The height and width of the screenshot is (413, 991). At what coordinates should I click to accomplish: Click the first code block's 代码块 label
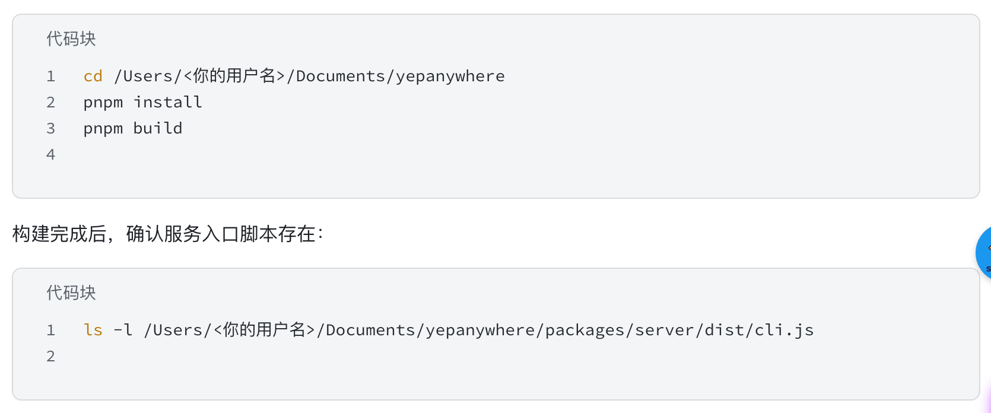click(x=71, y=39)
